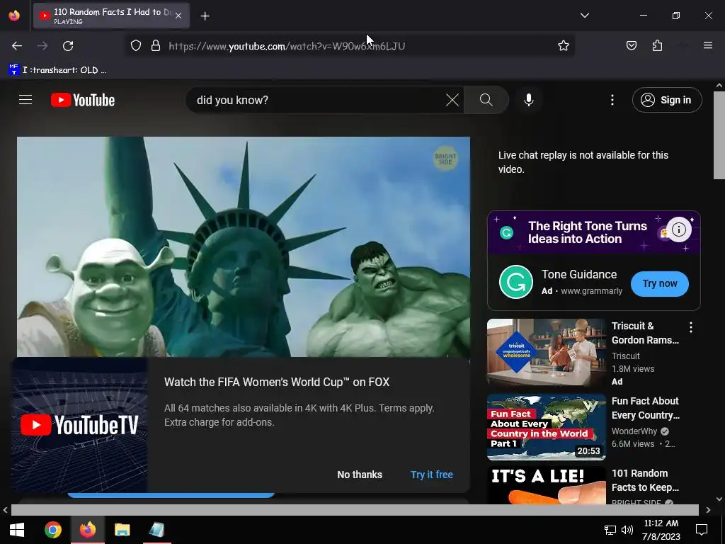Click the YouTube TV promo image
This screenshot has width=725, height=544.
(x=79, y=425)
